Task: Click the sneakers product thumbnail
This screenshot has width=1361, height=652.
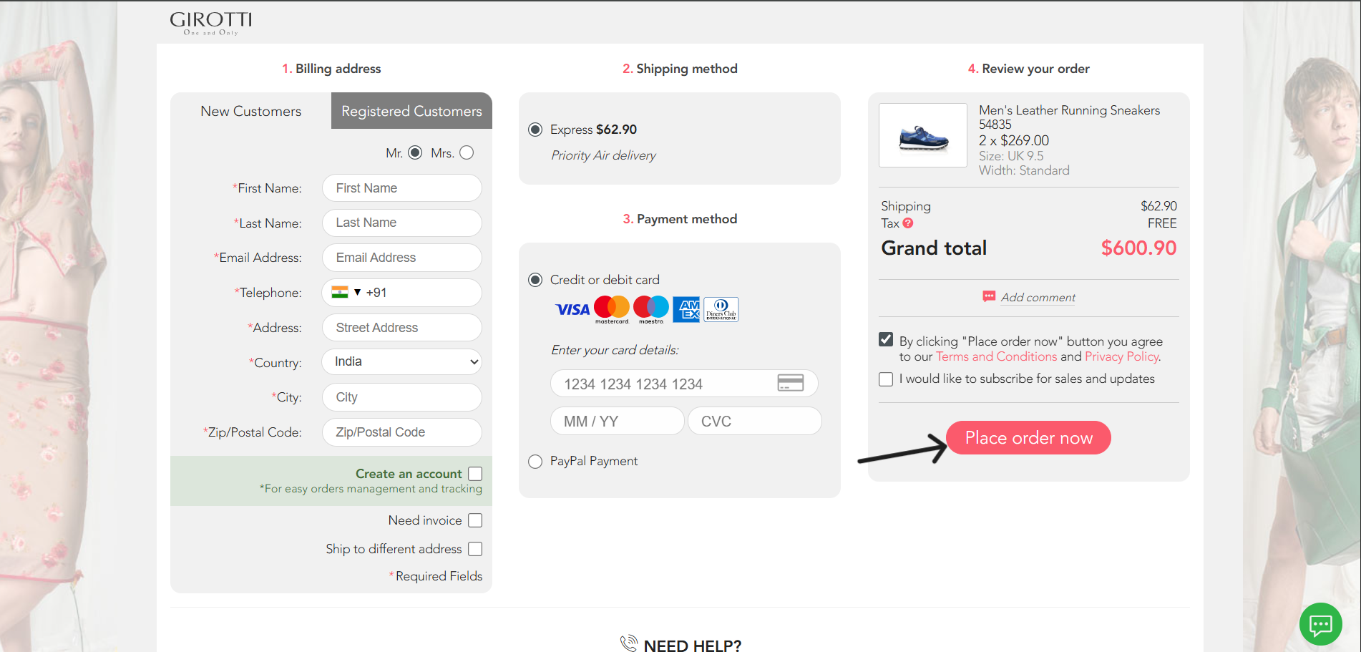Action: point(923,136)
